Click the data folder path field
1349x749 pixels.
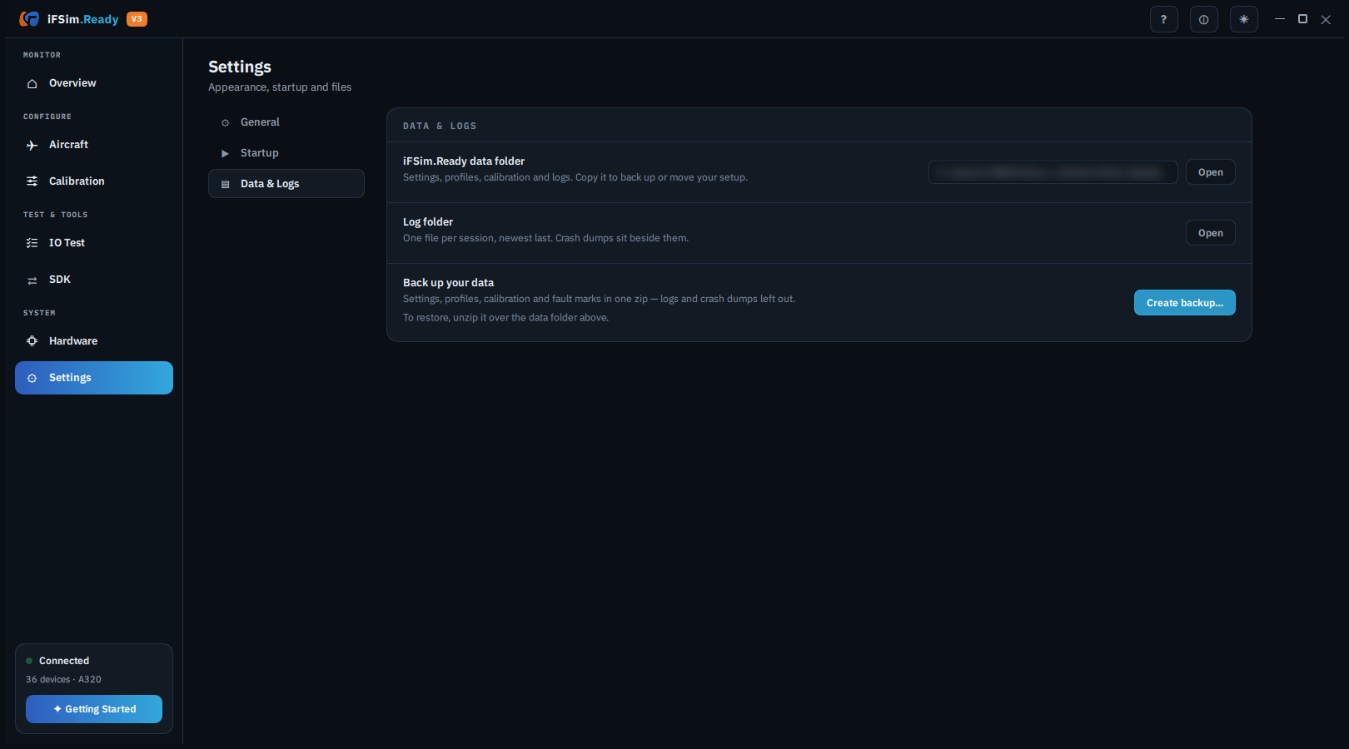pos(1053,172)
